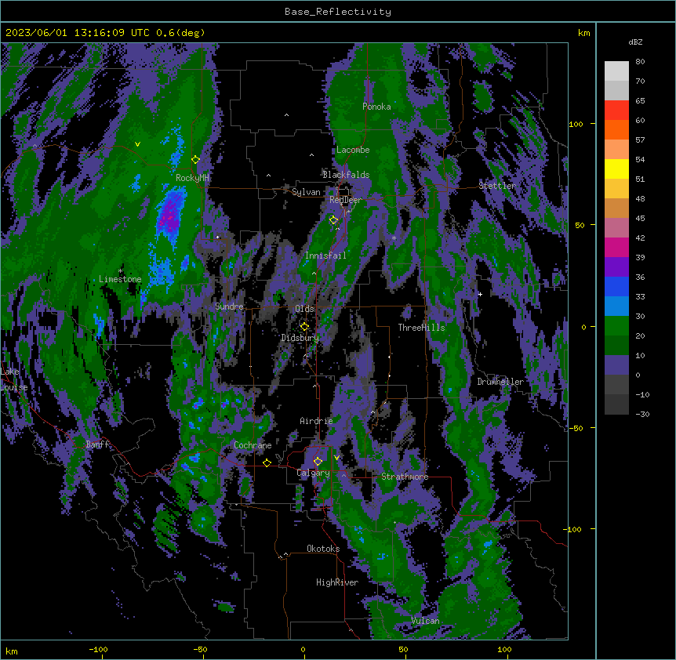Image resolution: width=676 pixels, height=660 pixels.
Task: Click the Didsbury town label
Action: (300, 338)
